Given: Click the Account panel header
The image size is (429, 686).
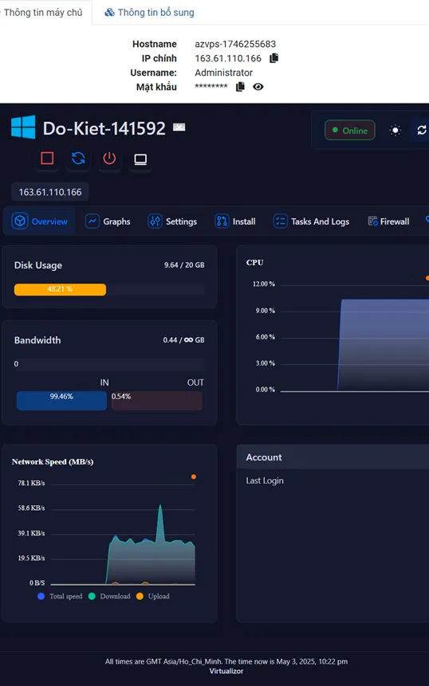Looking at the screenshot, I should 333,457.
